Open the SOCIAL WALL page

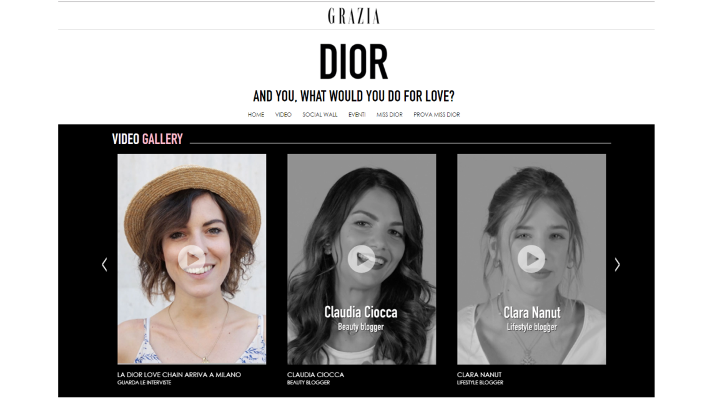point(320,115)
